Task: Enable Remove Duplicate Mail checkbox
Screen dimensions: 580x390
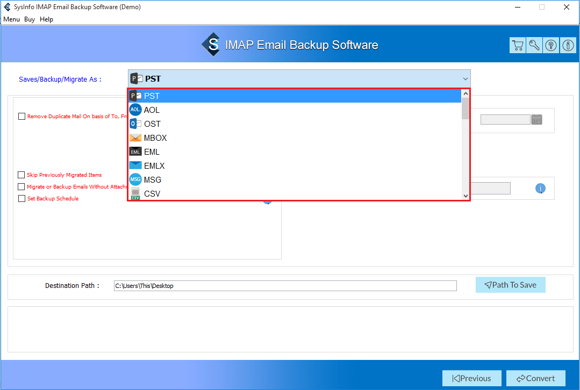Action: (22, 116)
